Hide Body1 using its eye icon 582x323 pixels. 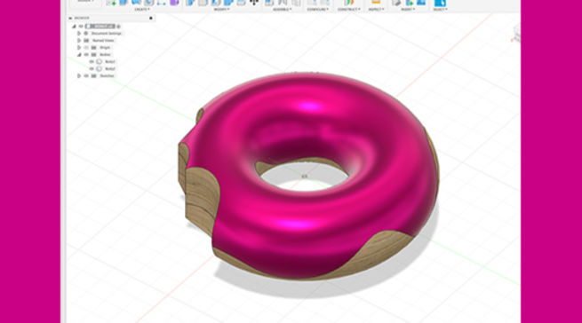[x=92, y=61]
